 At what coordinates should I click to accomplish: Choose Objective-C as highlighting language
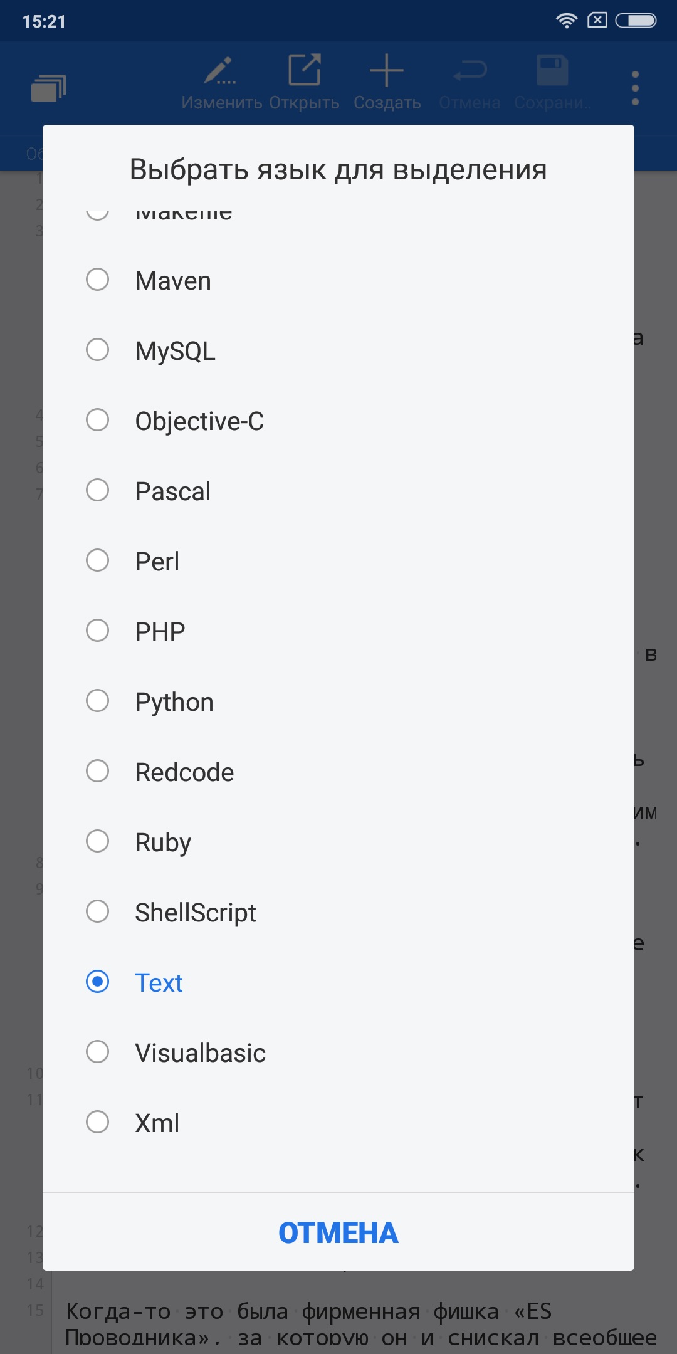(x=98, y=420)
